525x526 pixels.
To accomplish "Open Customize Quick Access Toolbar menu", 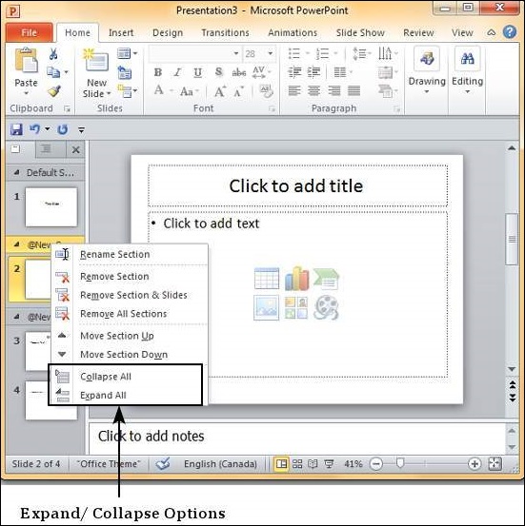I will click(x=81, y=129).
